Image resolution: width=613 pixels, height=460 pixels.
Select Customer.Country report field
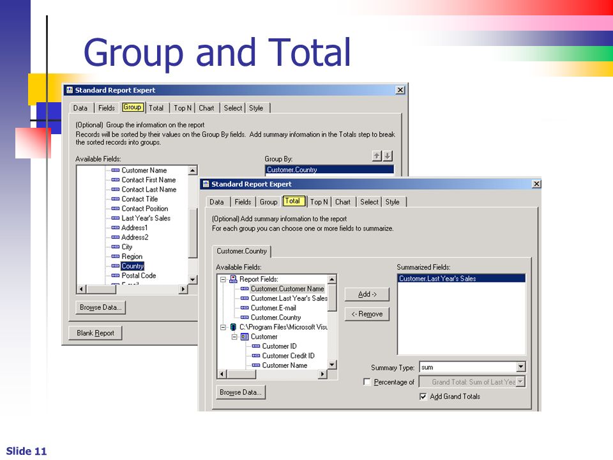pos(276,318)
